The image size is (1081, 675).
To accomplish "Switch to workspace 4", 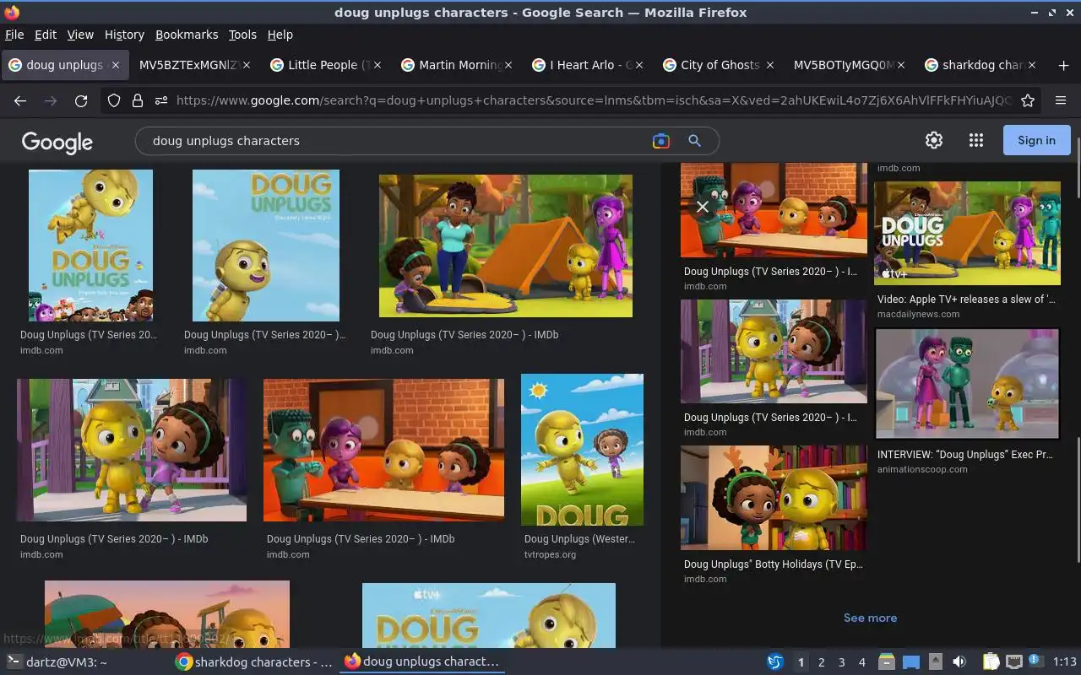I will click(861, 662).
